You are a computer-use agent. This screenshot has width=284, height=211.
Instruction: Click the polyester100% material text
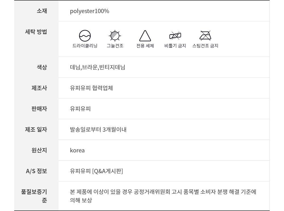(89, 11)
